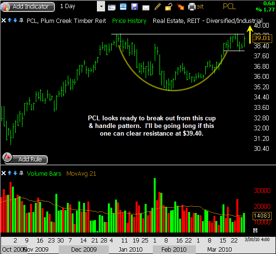Click the small gray icon below volume scale
This screenshot has height=254, width=276.
pos(255,230)
